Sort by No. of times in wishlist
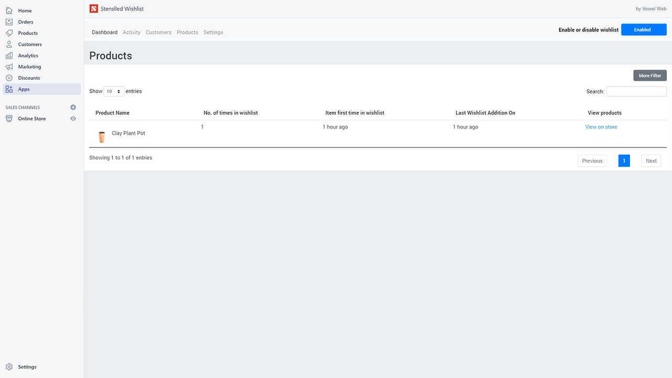Viewport: 672px width, 378px height. point(230,113)
